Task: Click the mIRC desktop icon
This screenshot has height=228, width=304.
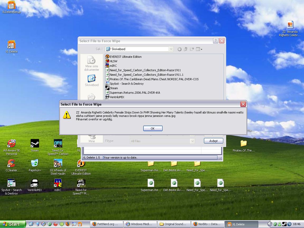Action: click(58, 185)
